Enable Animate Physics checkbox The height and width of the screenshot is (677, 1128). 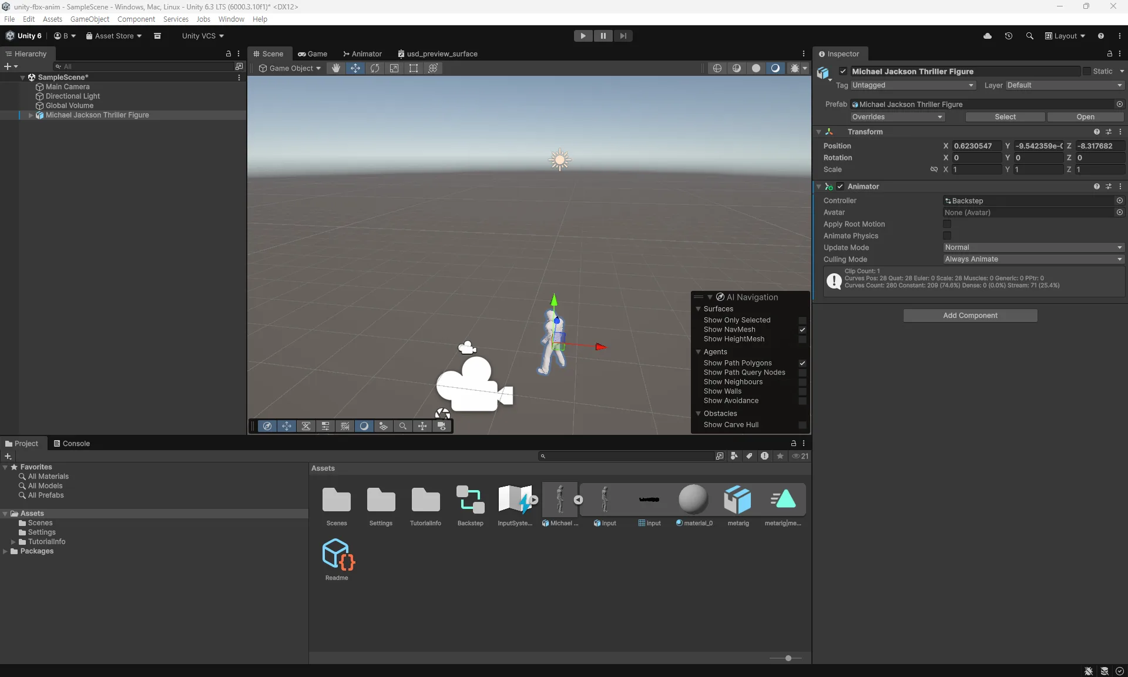pos(947,236)
